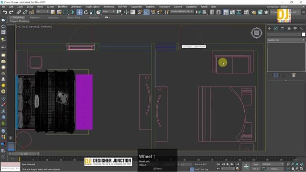The image size is (306, 172).
Task: Click the Key Filters button
Action: [275, 169]
